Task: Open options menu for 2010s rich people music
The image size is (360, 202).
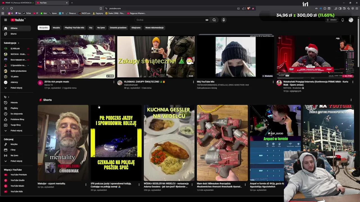Action: [114, 82]
